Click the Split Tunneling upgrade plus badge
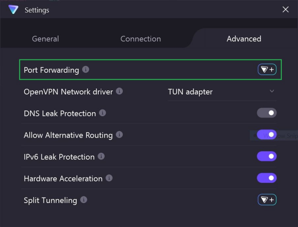Viewport: 298px width, 227px height. [267, 200]
